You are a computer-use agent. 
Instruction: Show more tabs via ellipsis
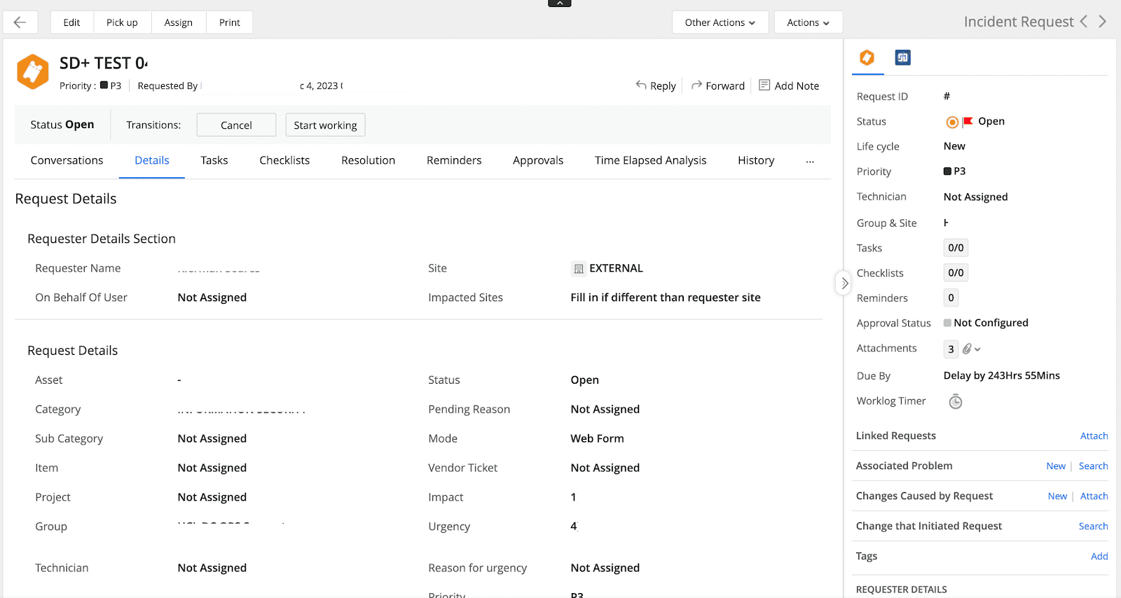click(x=810, y=161)
